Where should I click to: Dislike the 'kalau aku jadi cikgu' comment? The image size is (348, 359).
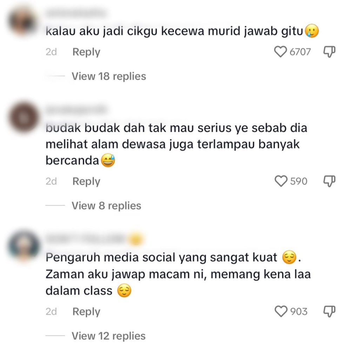tap(329, 52)
